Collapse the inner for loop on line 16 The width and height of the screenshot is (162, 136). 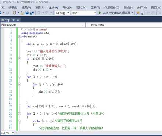tap(19, 84)
